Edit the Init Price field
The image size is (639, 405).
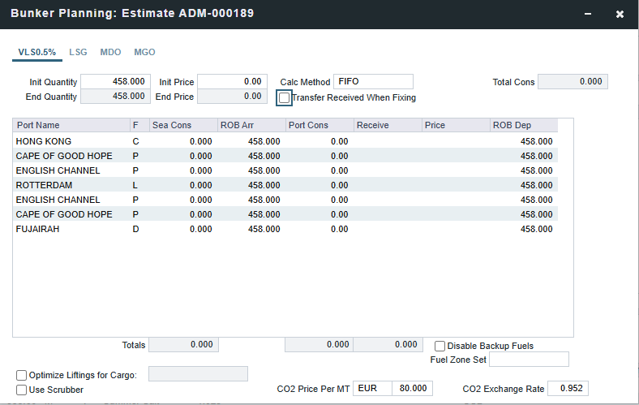pyautogui.click(x=231, y=82)
